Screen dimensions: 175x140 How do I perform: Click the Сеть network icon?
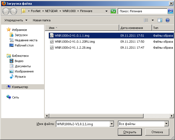8,97
